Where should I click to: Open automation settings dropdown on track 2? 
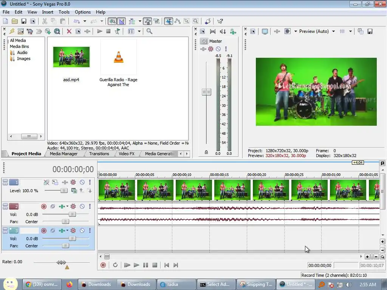click(x=67, y=207)
